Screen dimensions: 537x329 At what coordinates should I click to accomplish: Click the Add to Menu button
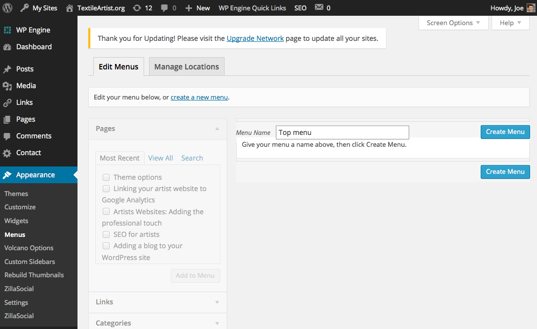click(x=195, y=276)
